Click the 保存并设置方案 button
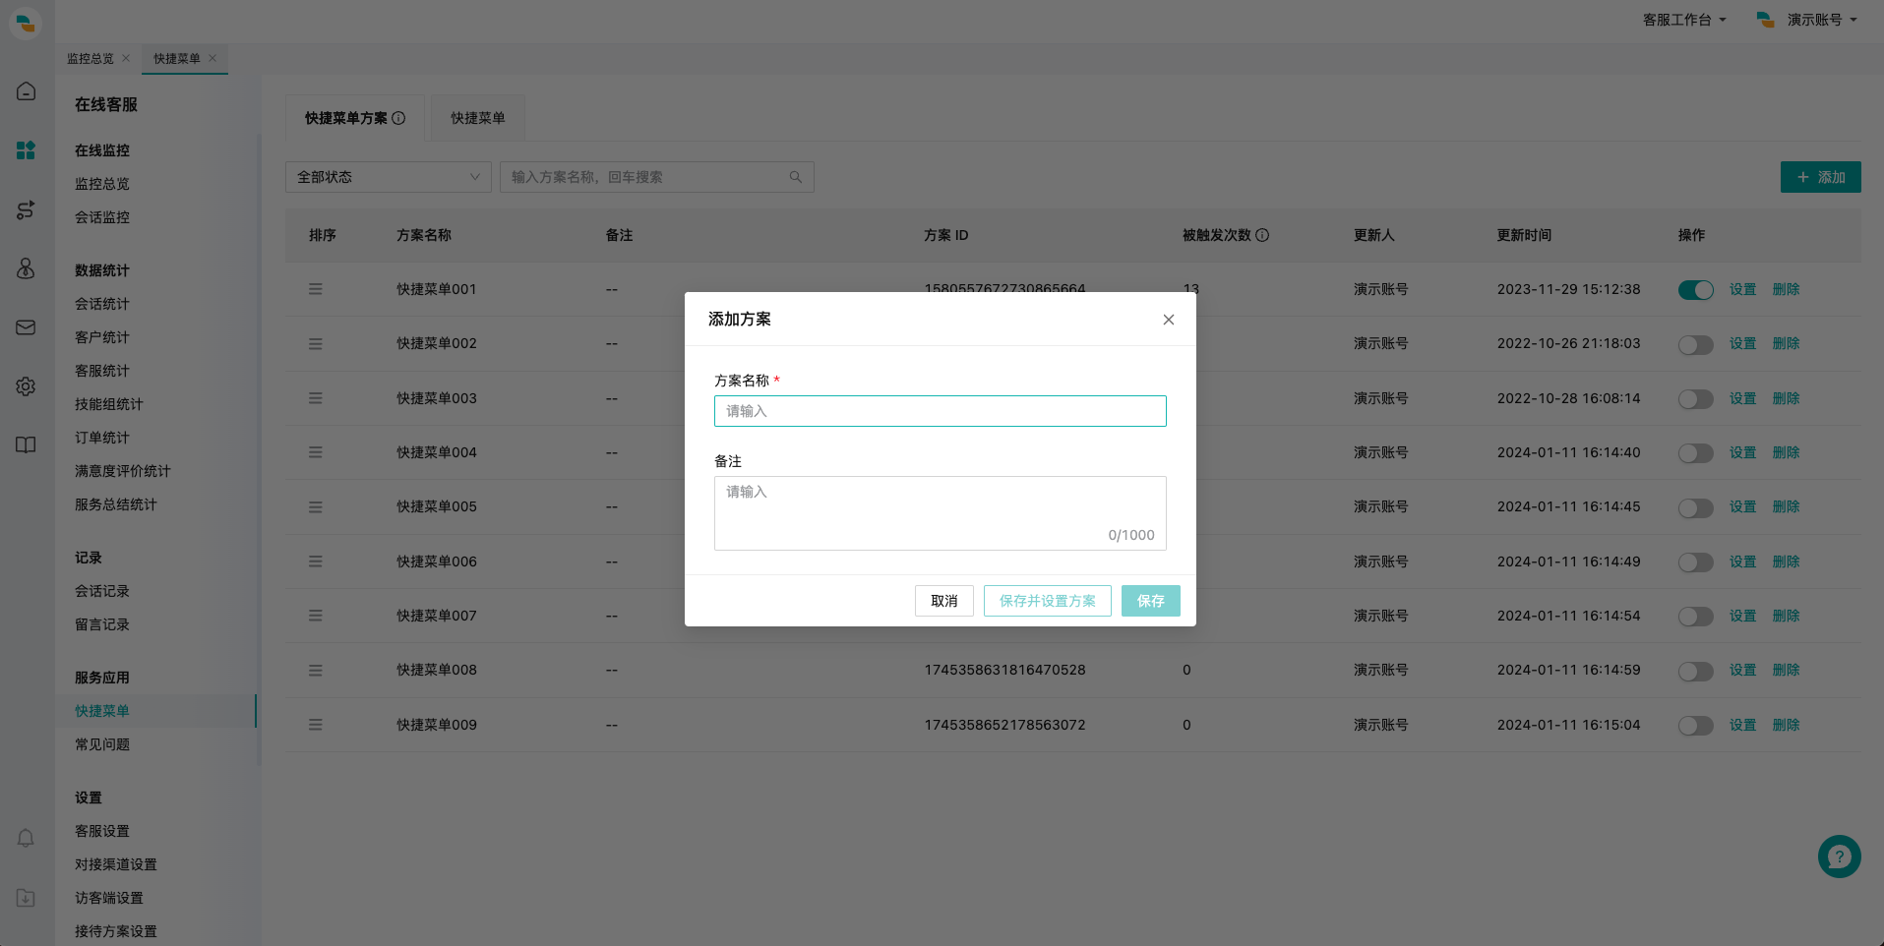The width and height of the screenshot is (1884, 946). point(1048,601)
